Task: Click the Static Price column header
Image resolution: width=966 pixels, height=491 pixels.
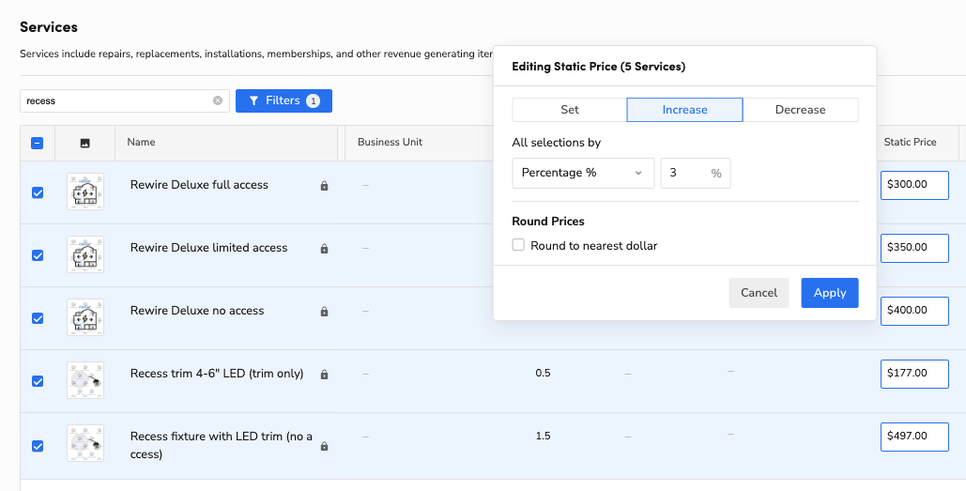Action: 910,143
